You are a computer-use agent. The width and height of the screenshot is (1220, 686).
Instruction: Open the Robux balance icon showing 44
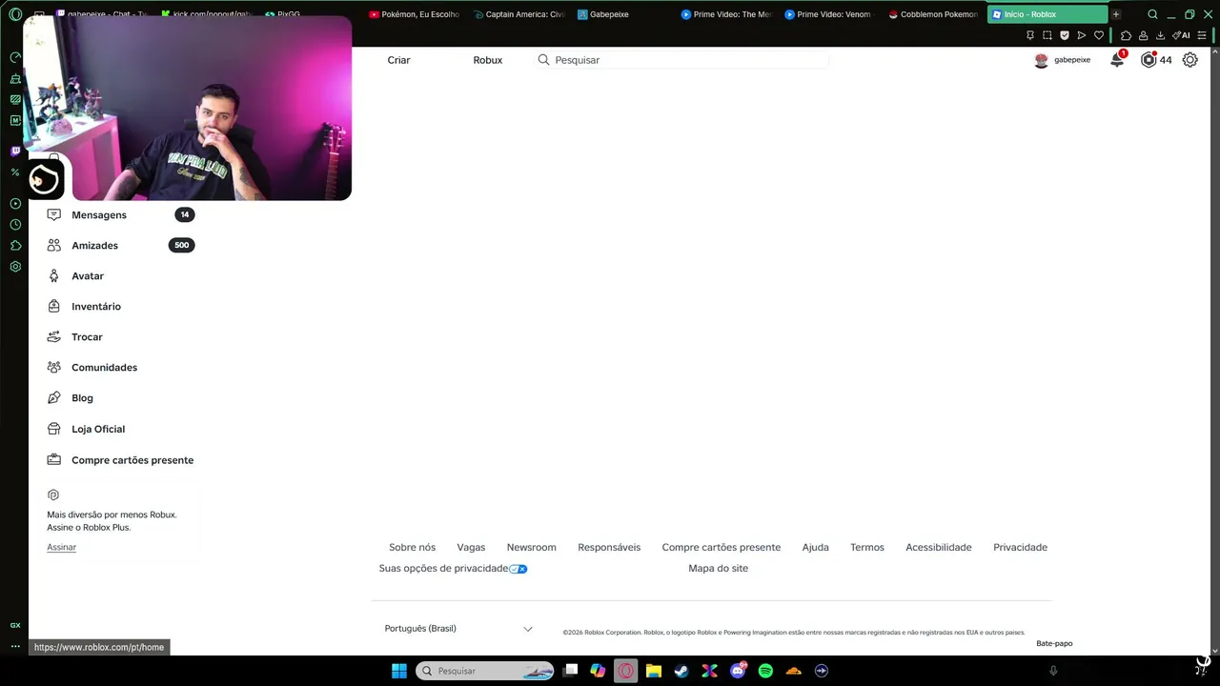pyautogui.click(x=1149, y=60)
